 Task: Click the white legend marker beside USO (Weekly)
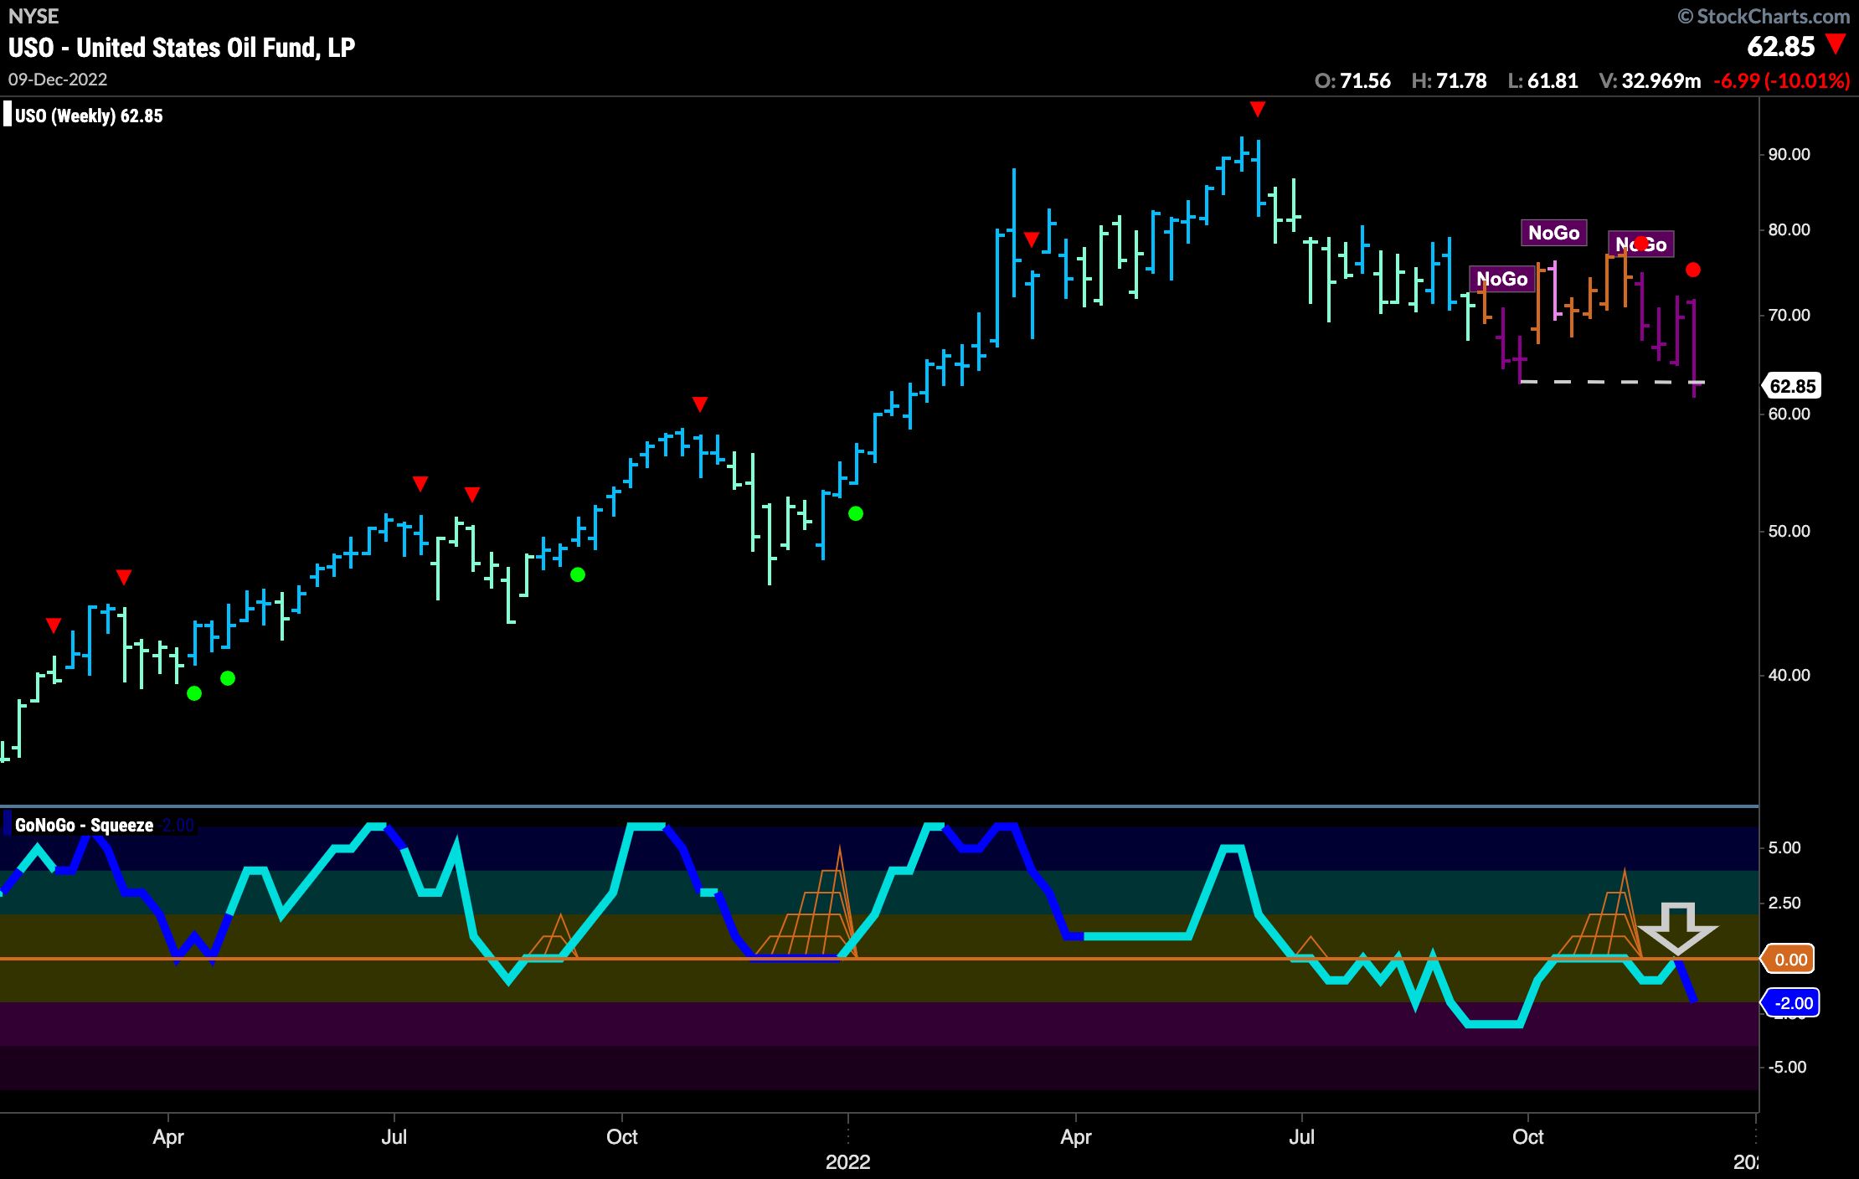[x=8, y=114]
